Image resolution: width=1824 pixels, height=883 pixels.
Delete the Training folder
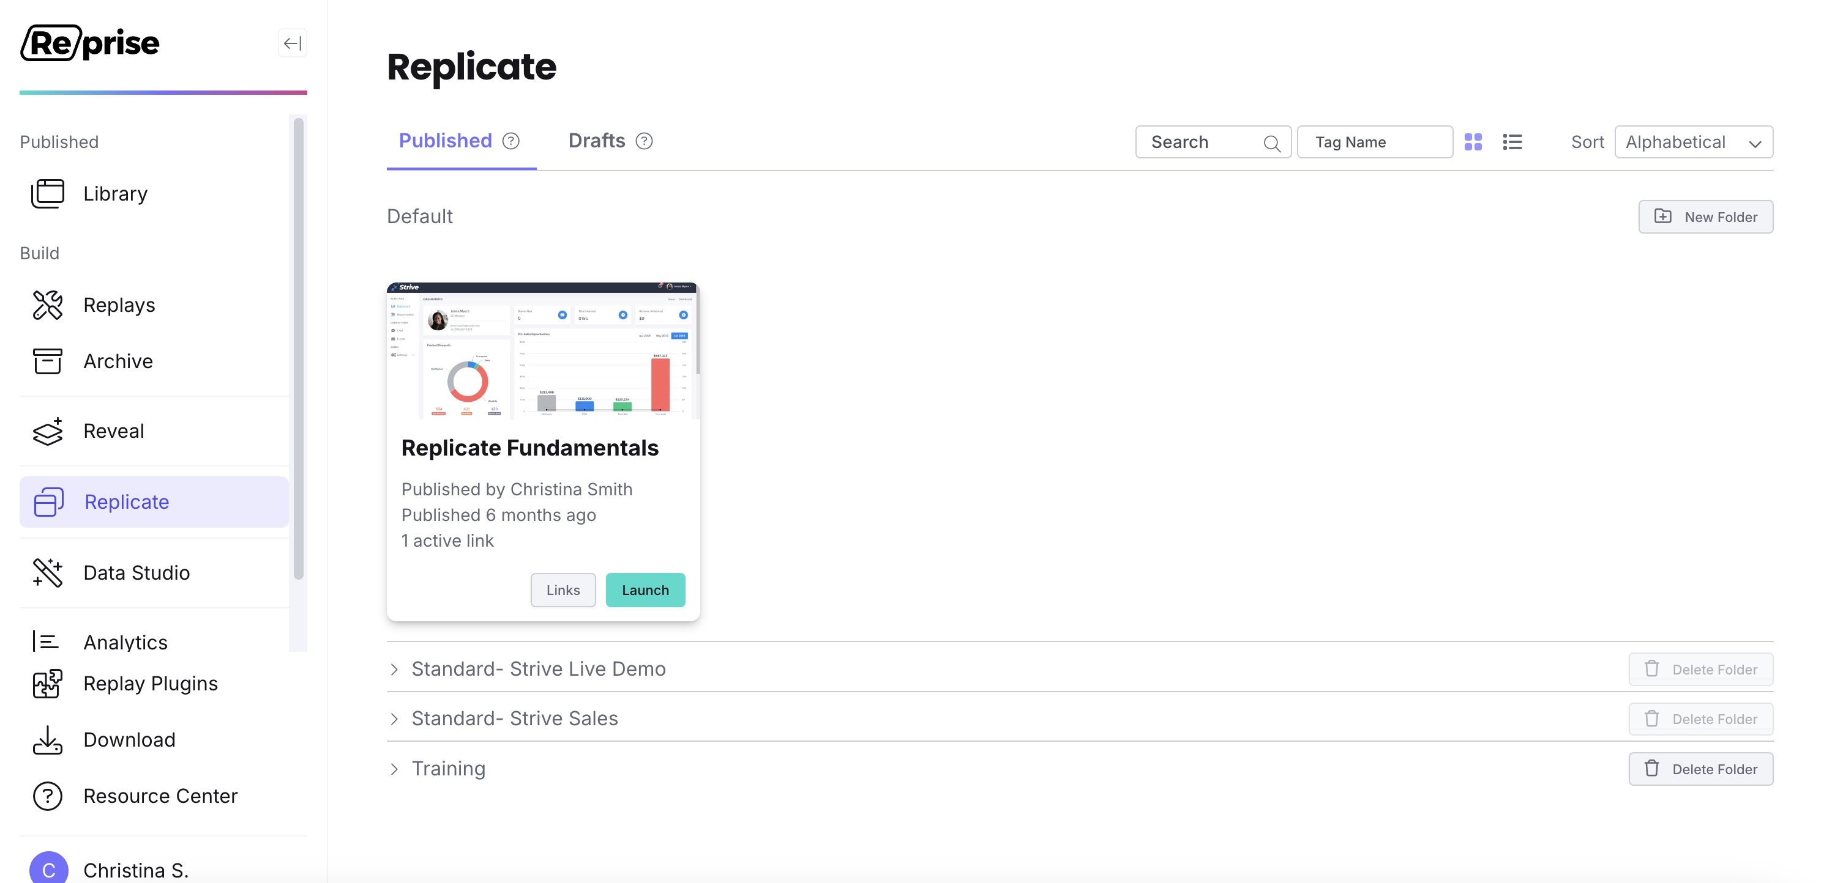tap(1700, 769)
